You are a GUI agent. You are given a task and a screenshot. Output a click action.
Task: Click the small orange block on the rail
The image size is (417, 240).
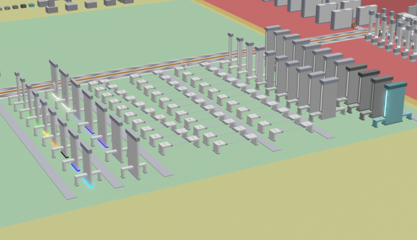point(354,25)
